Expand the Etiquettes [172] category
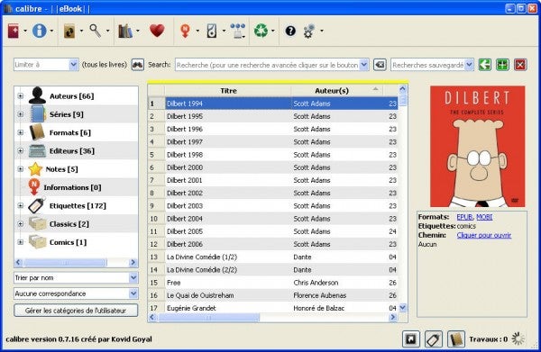Screen dimensions: 541x352 coord(21,205)
